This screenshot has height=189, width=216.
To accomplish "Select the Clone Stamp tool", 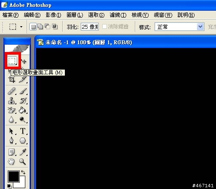I will pos(12,101).
